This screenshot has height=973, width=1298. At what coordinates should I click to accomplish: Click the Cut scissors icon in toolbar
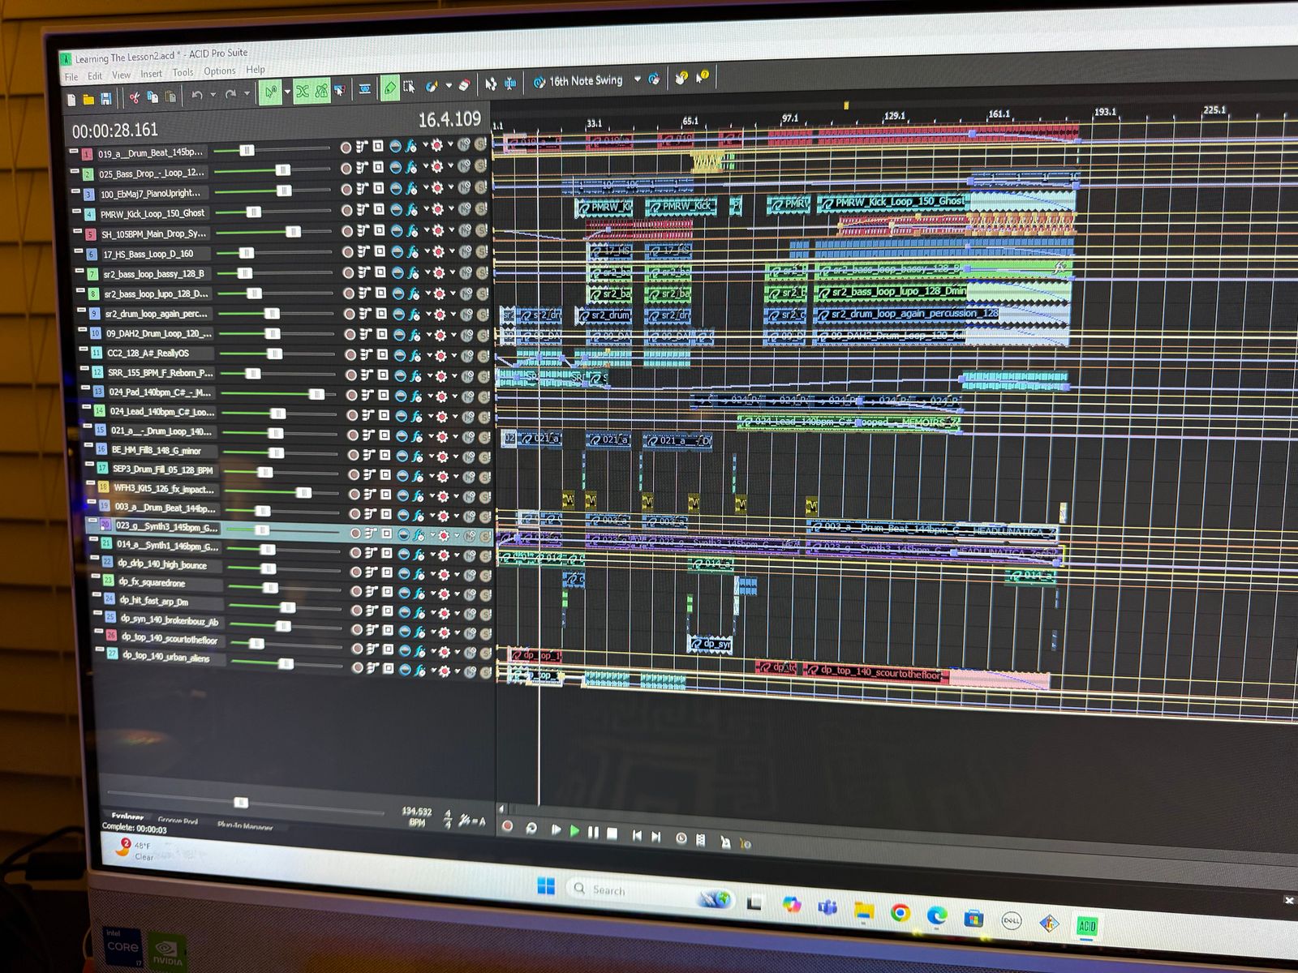pos(134,98)
